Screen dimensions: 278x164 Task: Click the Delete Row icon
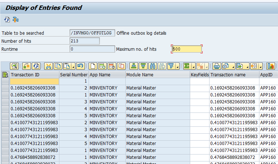coord(112,66)
